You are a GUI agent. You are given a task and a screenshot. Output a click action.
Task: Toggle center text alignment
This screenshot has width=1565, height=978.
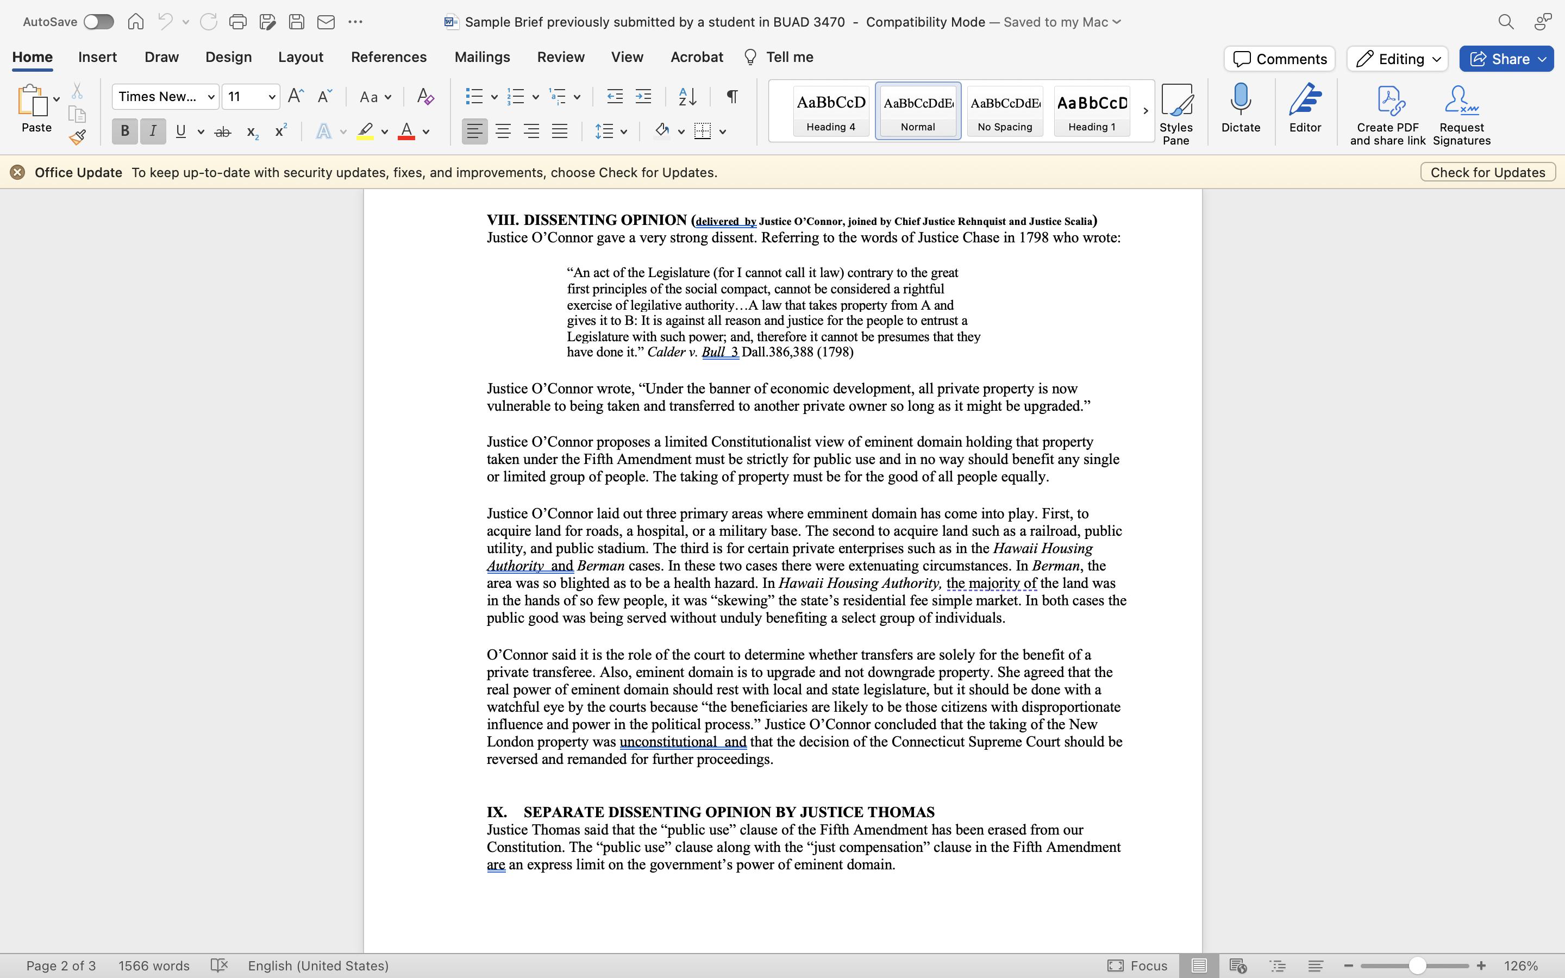point(503,131)
